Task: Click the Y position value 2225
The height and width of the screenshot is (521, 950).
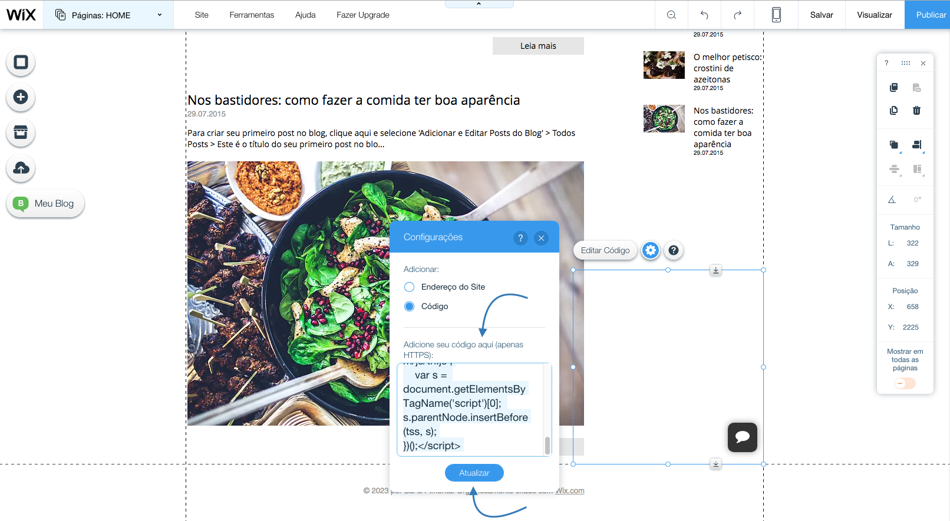Action: click(x=911, y=327)
